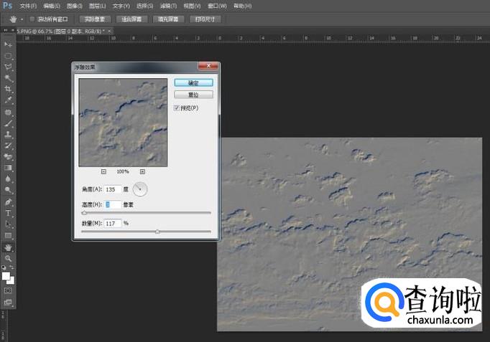This screenshot has height=342, width=490.
Task: Open the Hand tool preset dropdown arrow
Action: click(x=22, y=19)
